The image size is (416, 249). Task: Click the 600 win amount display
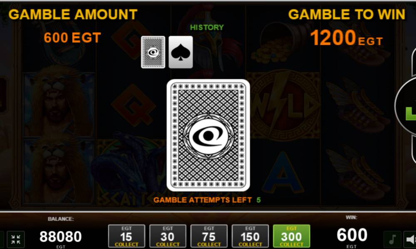pyautogui.click(x=352, y=235)
